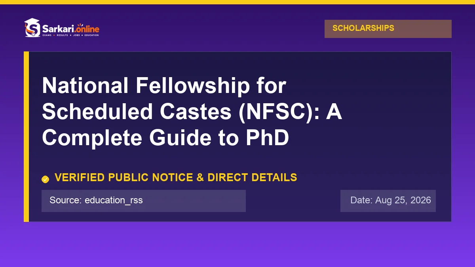Click the yellow verified checkmark icon
Image resolution: width=475 pixels, height=267 pixels.
pyautogui.click(x=46, y=179)
